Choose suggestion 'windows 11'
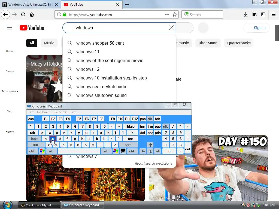The height and width of the screenshot is (209, 279). (x=119, y=52)
